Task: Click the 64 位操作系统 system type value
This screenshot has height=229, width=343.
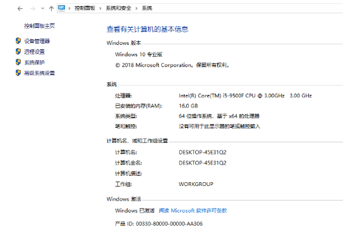Action: tap(219, 116)
